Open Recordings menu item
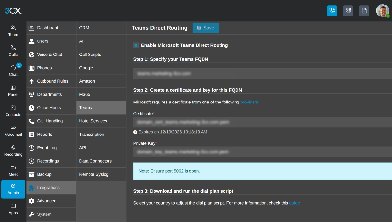Image resolution: width=392 pixels, height=222 pixels. pyautogui.click(x=51, y=161)
